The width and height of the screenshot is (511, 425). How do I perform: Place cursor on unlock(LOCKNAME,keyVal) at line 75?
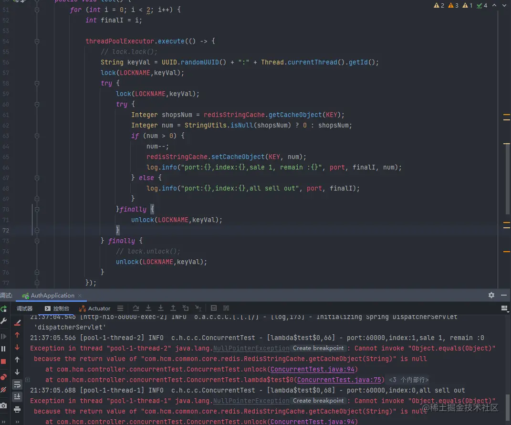(161, 262)
